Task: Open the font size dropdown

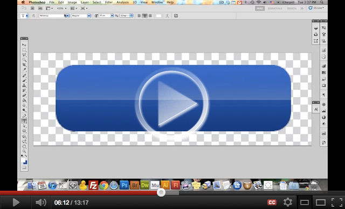Action: point(112,16)
